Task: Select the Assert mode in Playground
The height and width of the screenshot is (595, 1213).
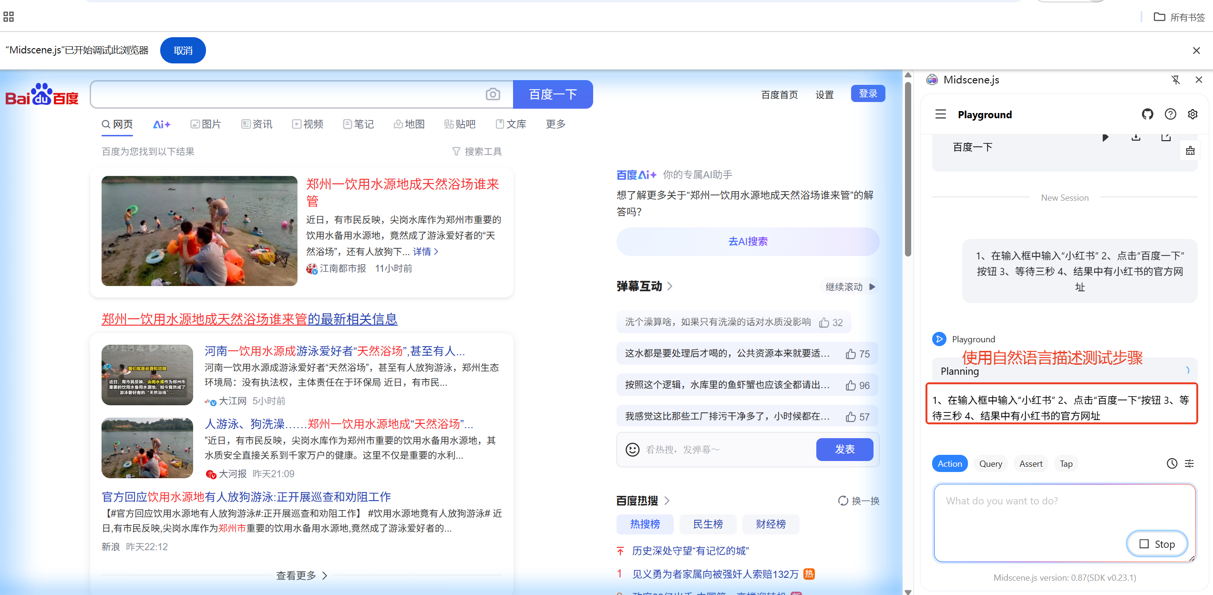Action: pyautogui.click(x=1030, y=463)
